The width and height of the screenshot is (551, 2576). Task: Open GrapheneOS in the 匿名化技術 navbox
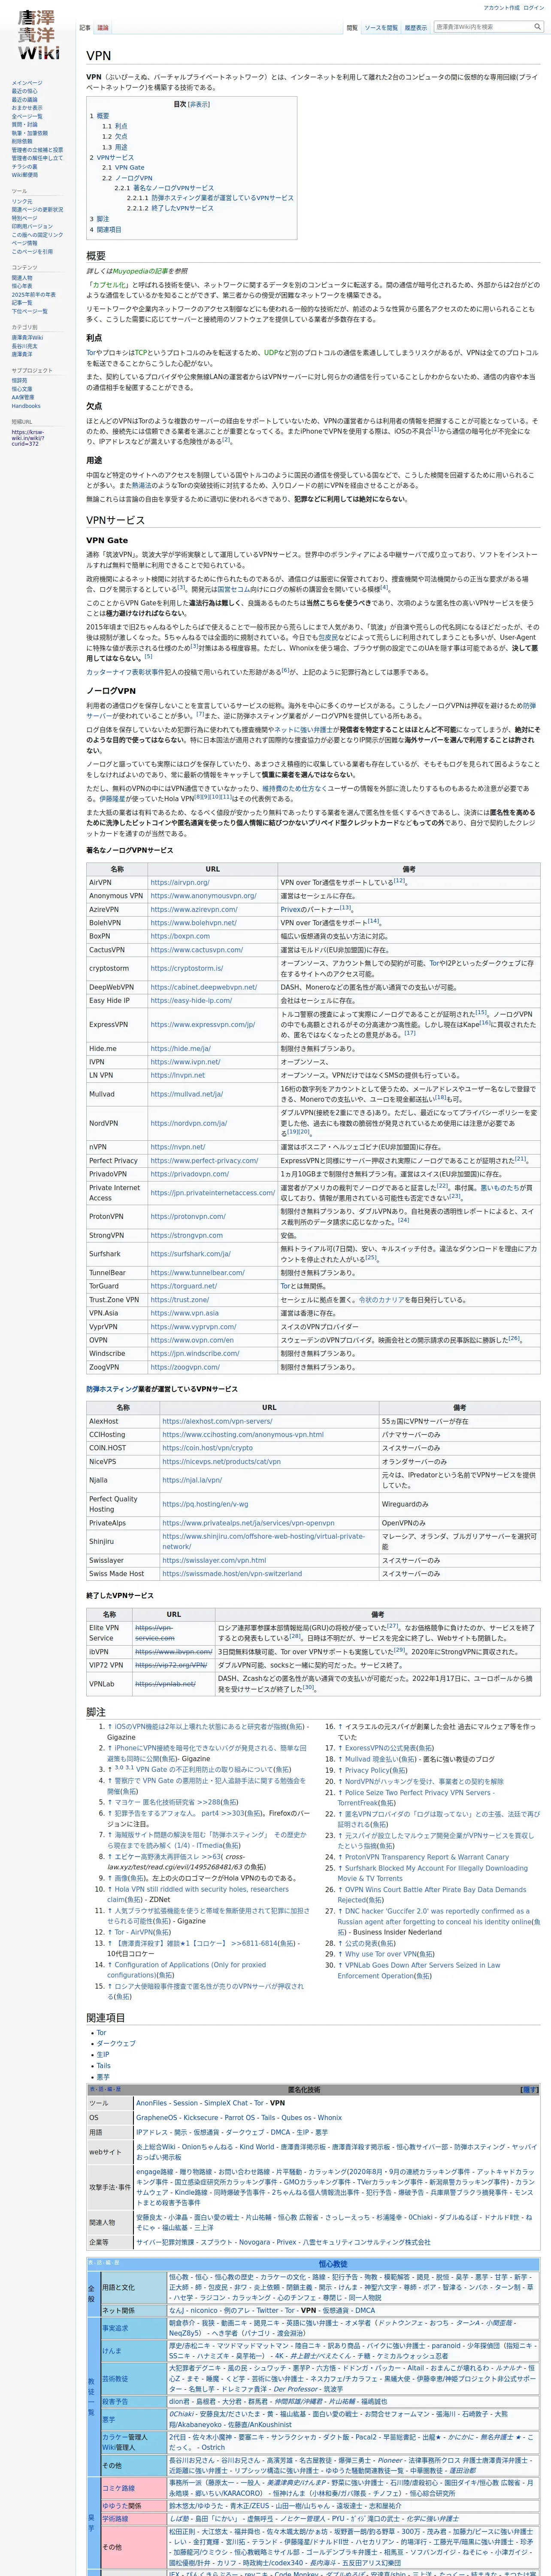(156, 2117)
